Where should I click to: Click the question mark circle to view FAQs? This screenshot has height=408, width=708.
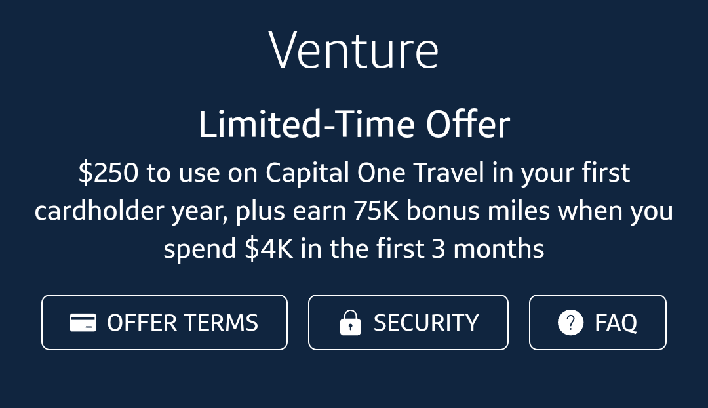point(570,322)
